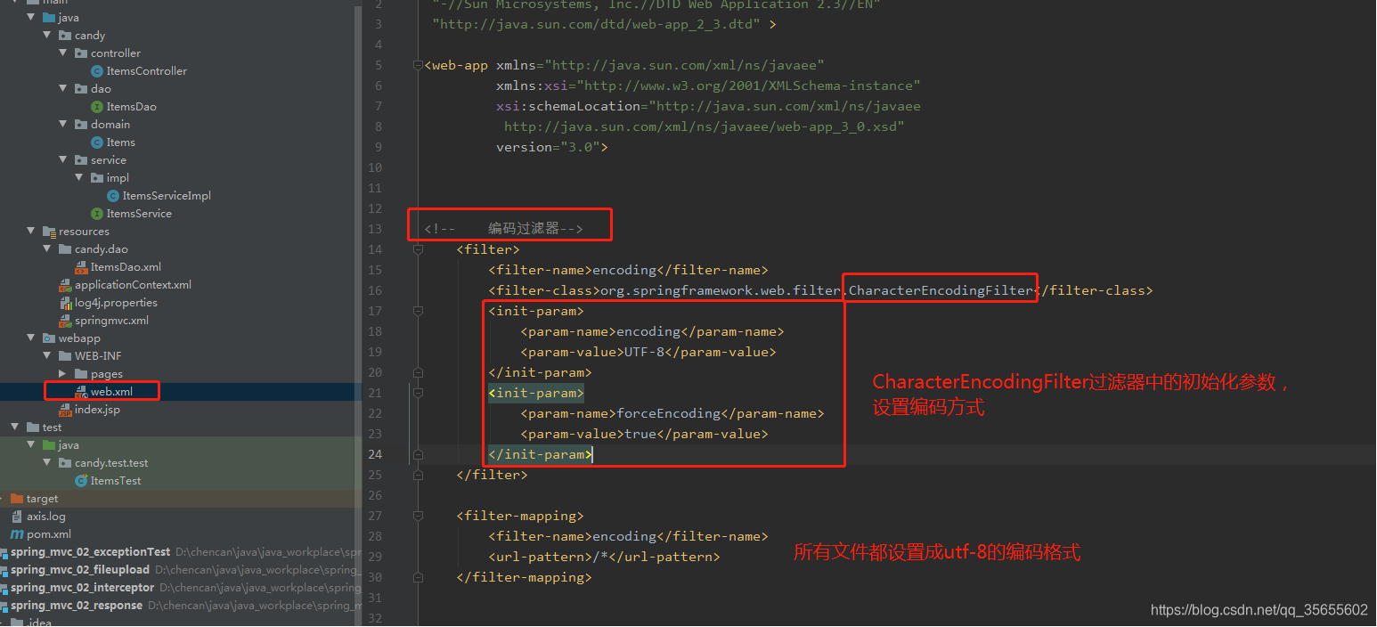
Task: Select the spring_mvc_02_fileupload module
Action: tap(80, 570)
